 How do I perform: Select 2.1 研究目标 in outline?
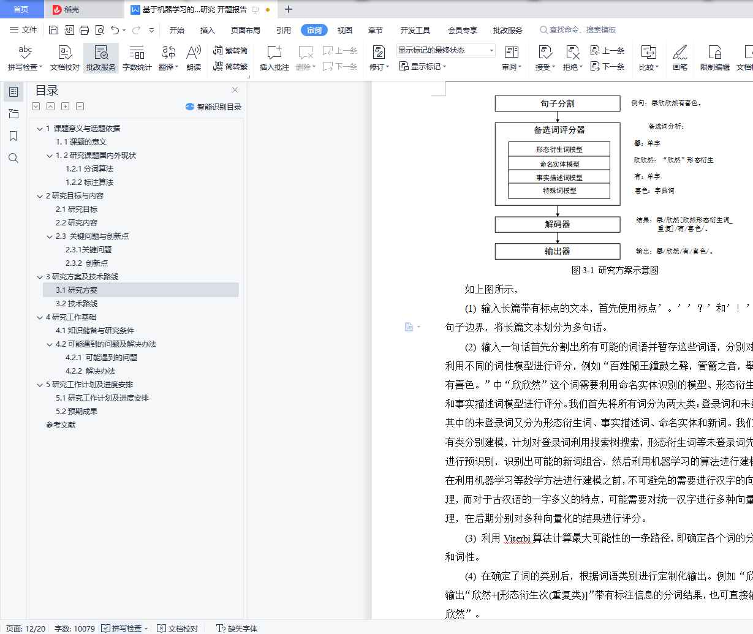click(77, 209)
